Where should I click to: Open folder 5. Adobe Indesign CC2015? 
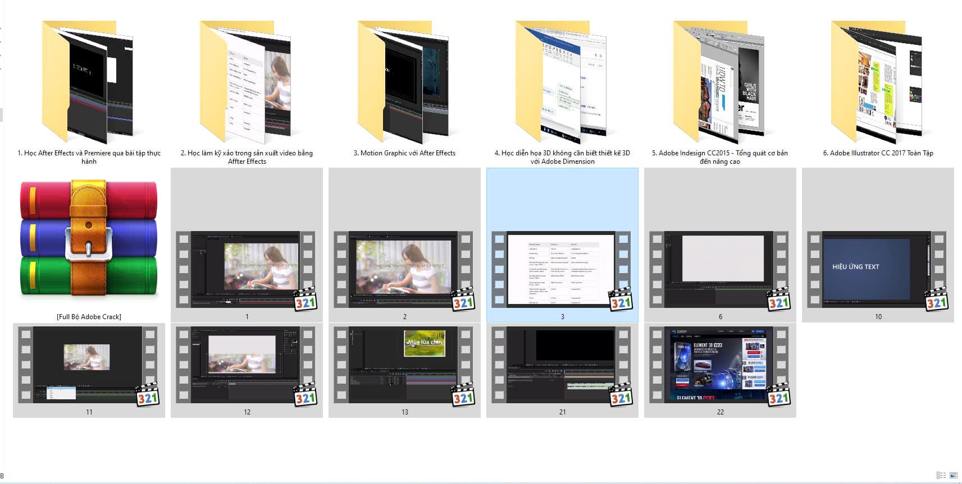(x=719, y=82)
